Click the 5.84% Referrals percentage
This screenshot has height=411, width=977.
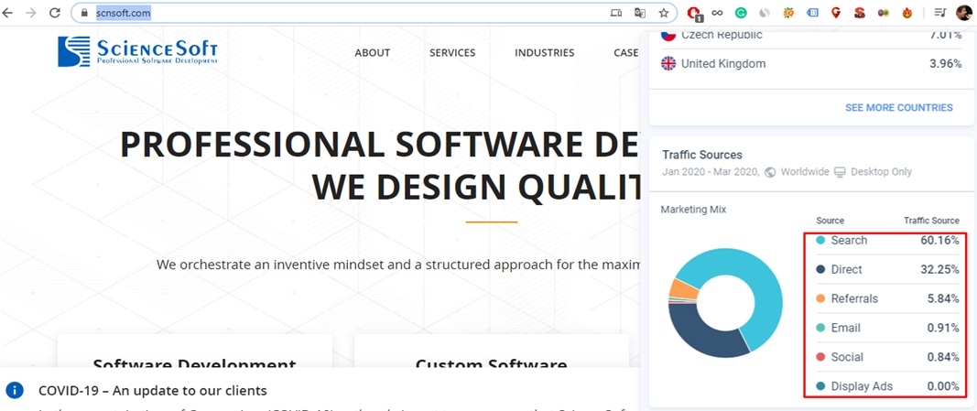coord(943,299)
